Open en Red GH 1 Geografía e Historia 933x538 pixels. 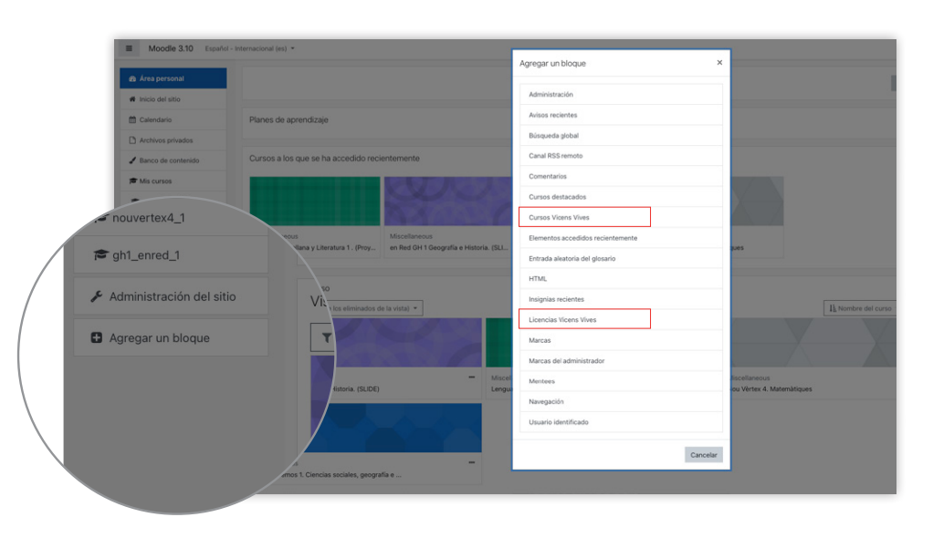click(448, 248)
